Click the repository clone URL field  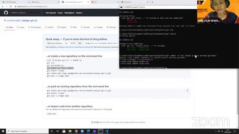[102, 43]
